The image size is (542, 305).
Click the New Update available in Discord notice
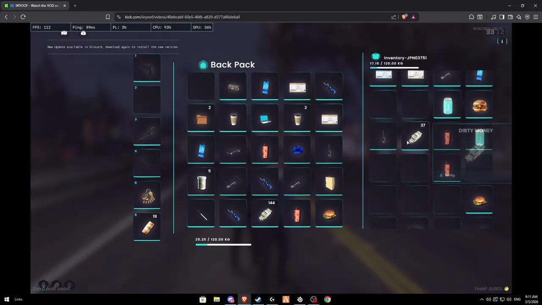(113, 47)
